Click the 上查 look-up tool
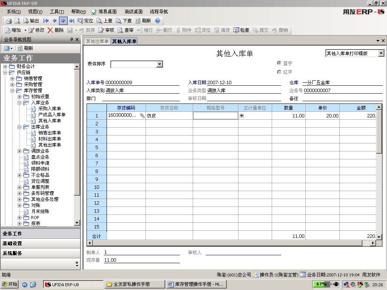The height and width of the screenshot is (290, 387). (x=104, y=21)
